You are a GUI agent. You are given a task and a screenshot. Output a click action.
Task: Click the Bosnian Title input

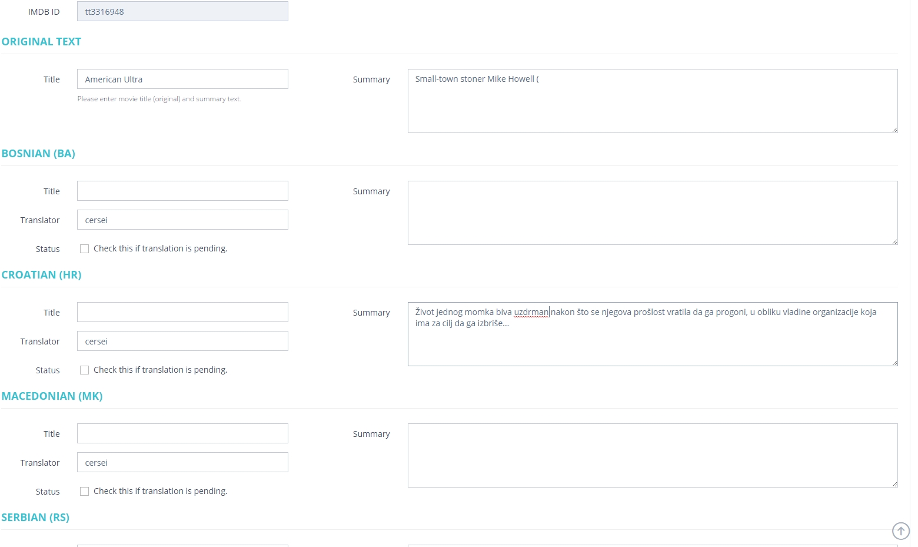coord(182,191)
